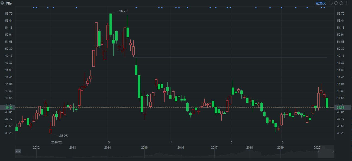
Task: Select the red candle at the 35.25 low
Action: tap(51, 131)
